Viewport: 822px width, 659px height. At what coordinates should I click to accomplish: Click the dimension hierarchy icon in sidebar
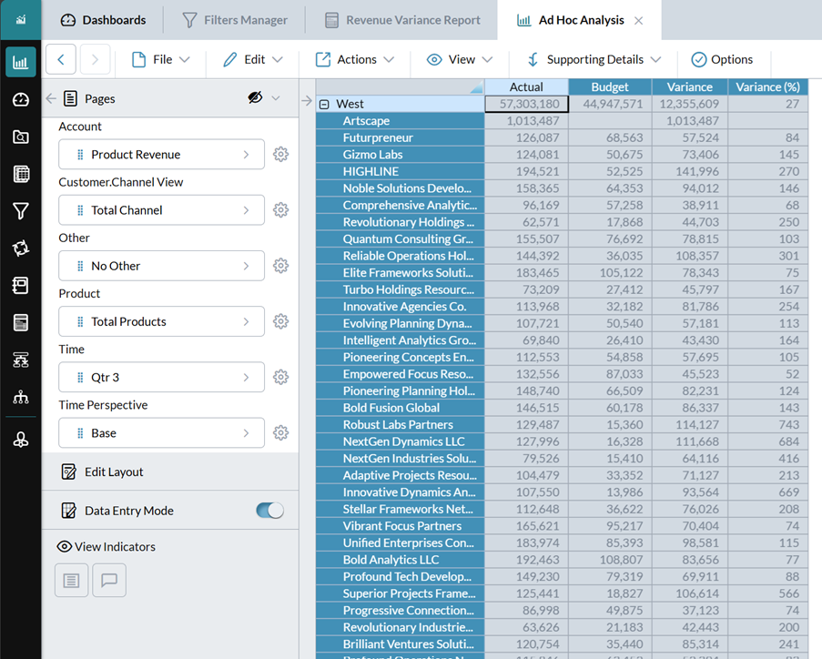pyautogui.click(x=20, y=397)
